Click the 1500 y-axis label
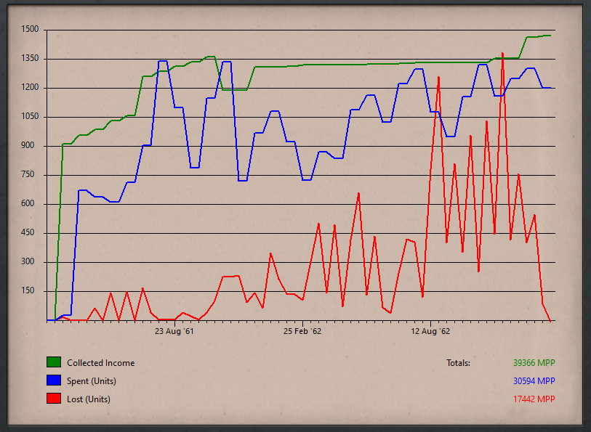591x432 pixels. pos(30,29)
